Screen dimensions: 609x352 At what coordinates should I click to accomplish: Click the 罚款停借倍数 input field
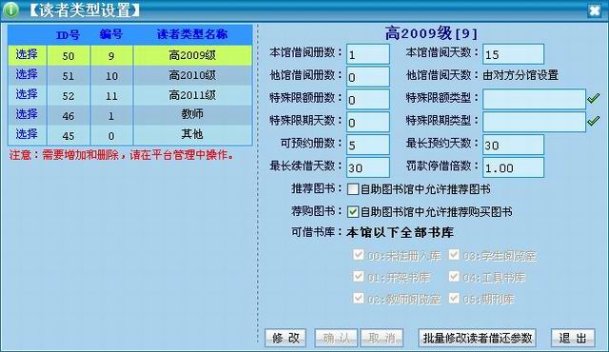[513, 167]
